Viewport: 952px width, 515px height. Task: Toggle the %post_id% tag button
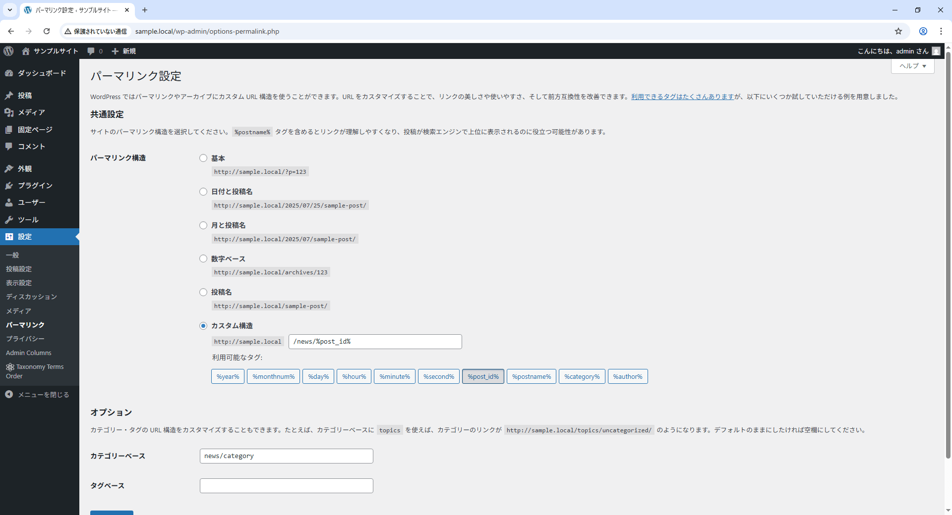[x=483, y=376]
